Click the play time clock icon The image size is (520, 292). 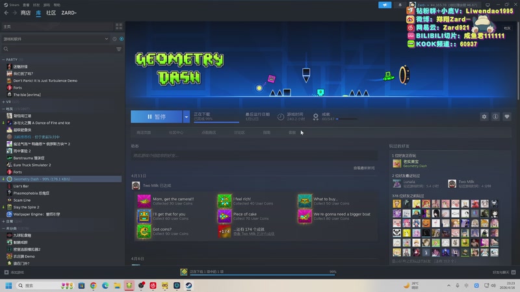tap(281, 117)
